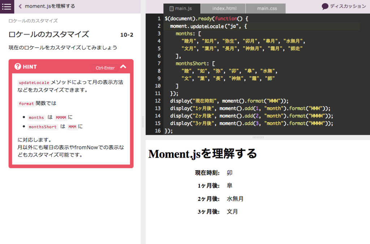The image size is (370, 244).
Task: Click line number 12 in the gutter
Action: 158,101
